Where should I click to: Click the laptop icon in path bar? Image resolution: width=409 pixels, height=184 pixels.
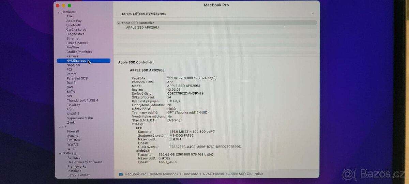(121, 174)
